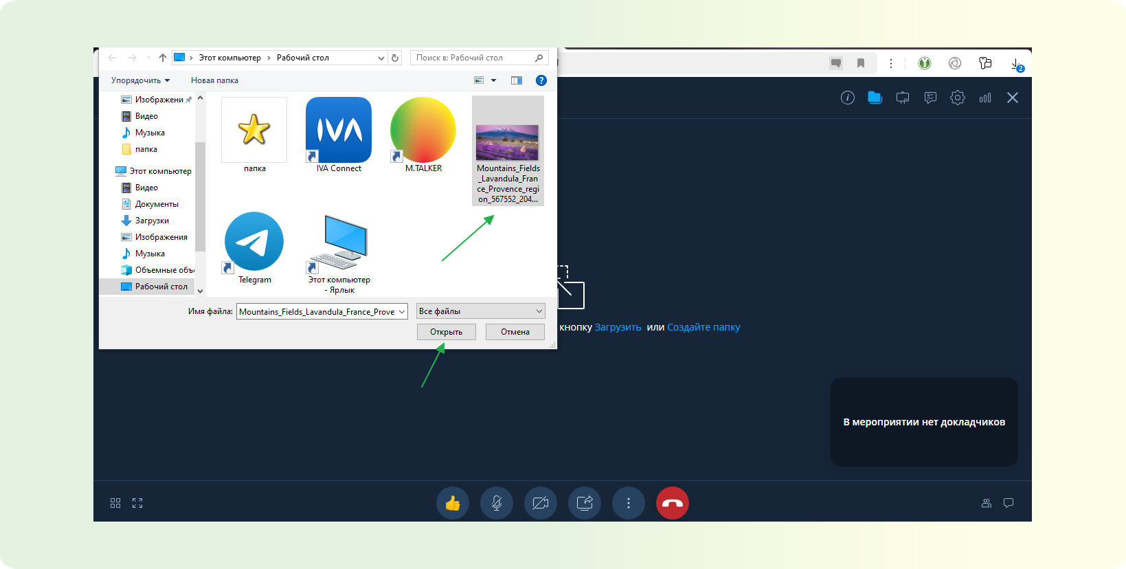This screenshot has height=569, width=1126.
Task: Toggle fullscreen mode icon
Action: 137,503
